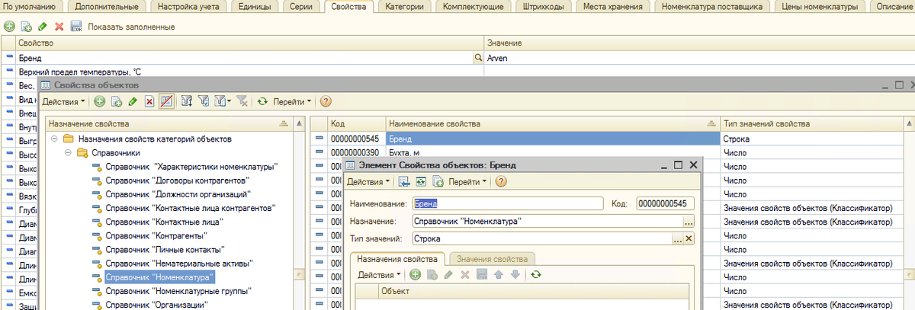The height and width of the screenshot is (310, 915).
Task: Filter by current value in the Свойства объектов toolbar
Action: point(204,101)
